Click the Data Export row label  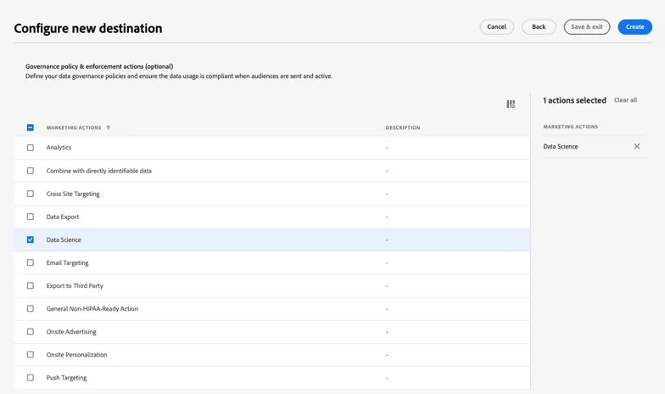[63, 217]
